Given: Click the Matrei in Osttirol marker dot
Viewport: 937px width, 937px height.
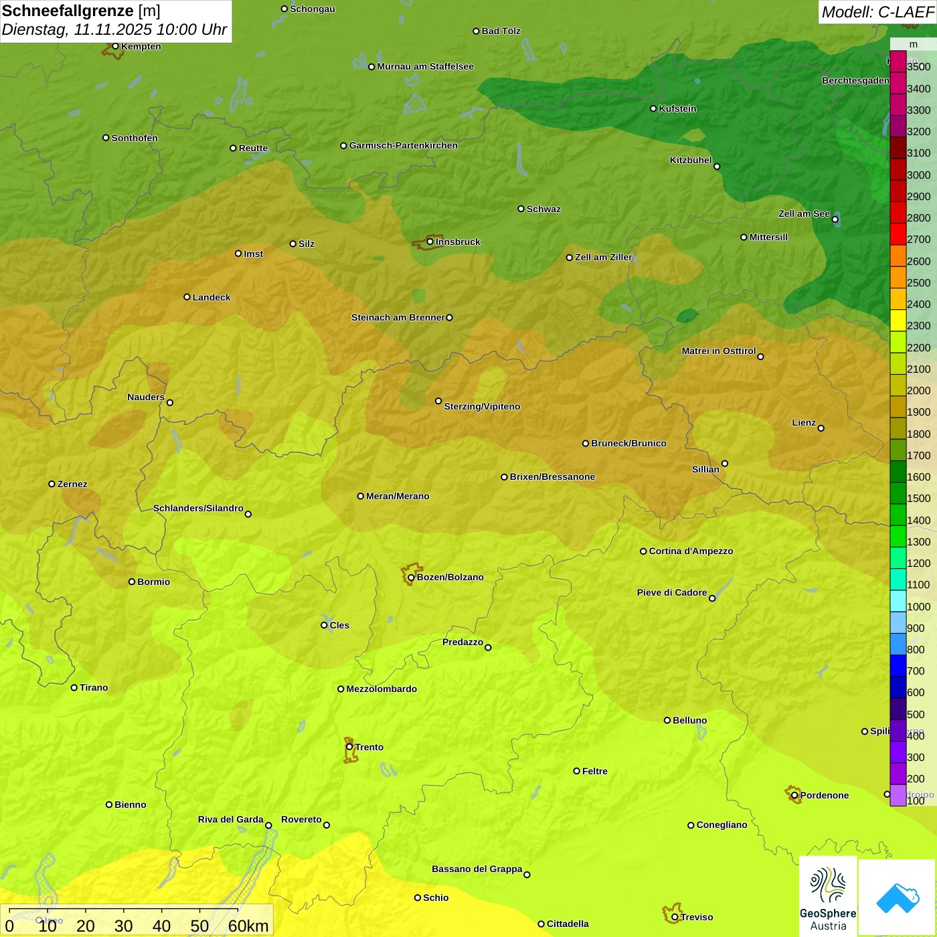Looking at the screenshot, I should pos(760,357).
